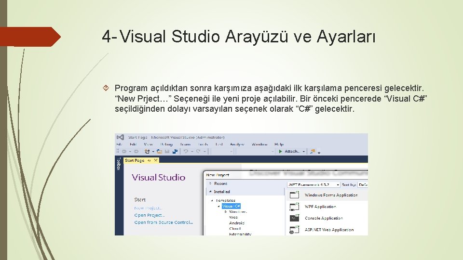Screen dimensions: 463x260
Task: Select the Extensibility template category
Action: click(240, 234)
